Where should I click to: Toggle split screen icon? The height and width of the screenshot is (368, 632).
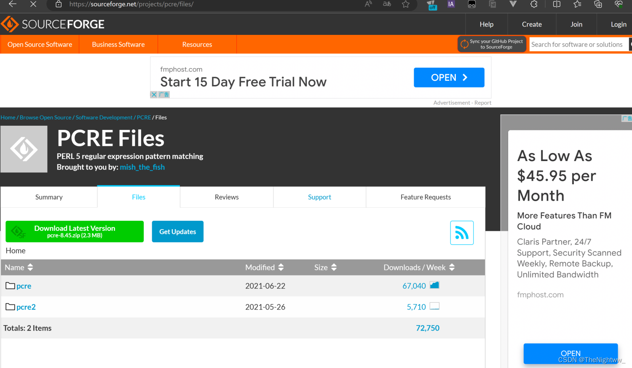click(557, 4)
